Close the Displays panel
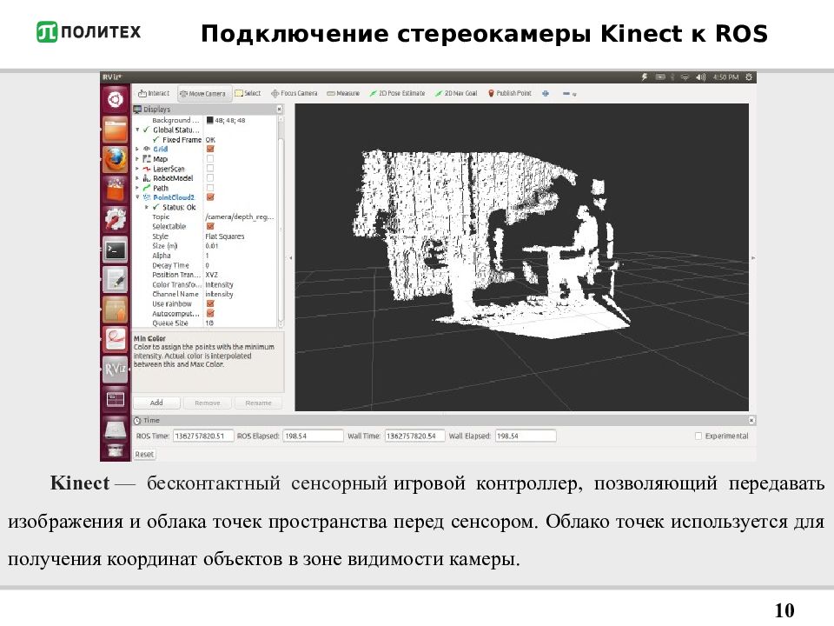The height and width of the screenshot is (626, 834). pos(279,110)
